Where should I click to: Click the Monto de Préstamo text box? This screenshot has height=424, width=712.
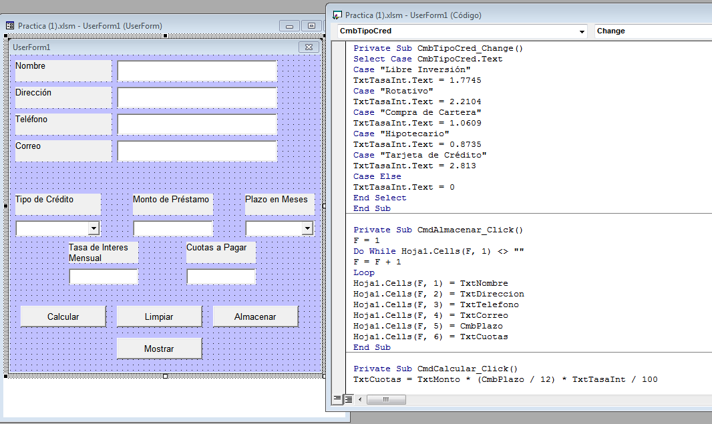(x=173, y=228)
